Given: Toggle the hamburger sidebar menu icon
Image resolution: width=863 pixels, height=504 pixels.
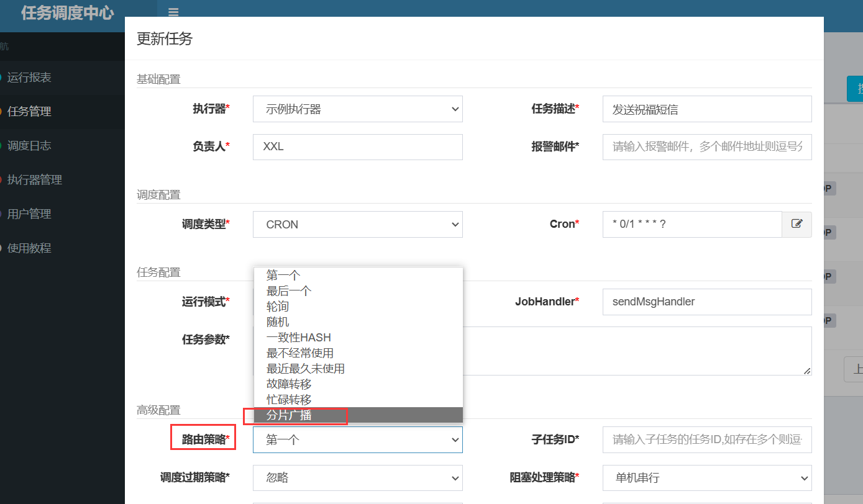Looking at the screenshot, I should [x=173, y=12].
